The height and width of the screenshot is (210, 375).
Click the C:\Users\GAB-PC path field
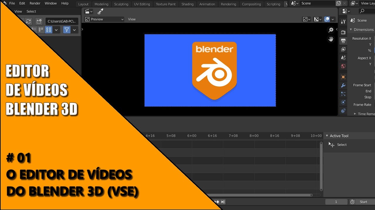coord(62,21)
